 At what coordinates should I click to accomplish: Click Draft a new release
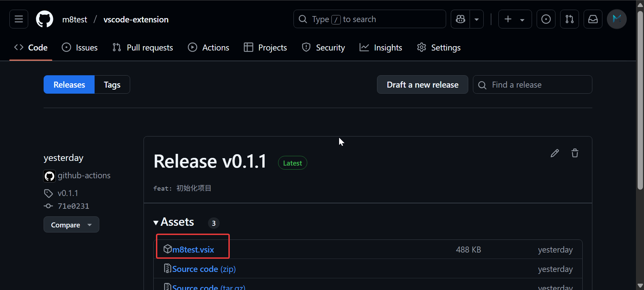click(423, 85)
